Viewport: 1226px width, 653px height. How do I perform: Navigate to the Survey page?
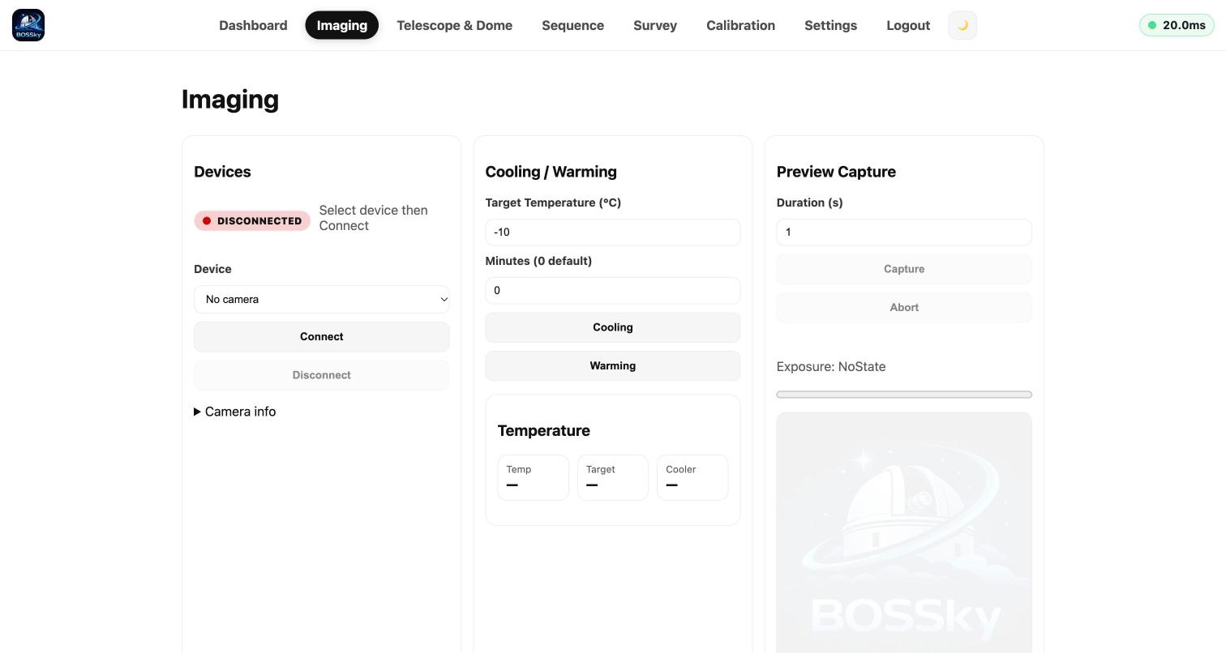(x=655, y=25)
